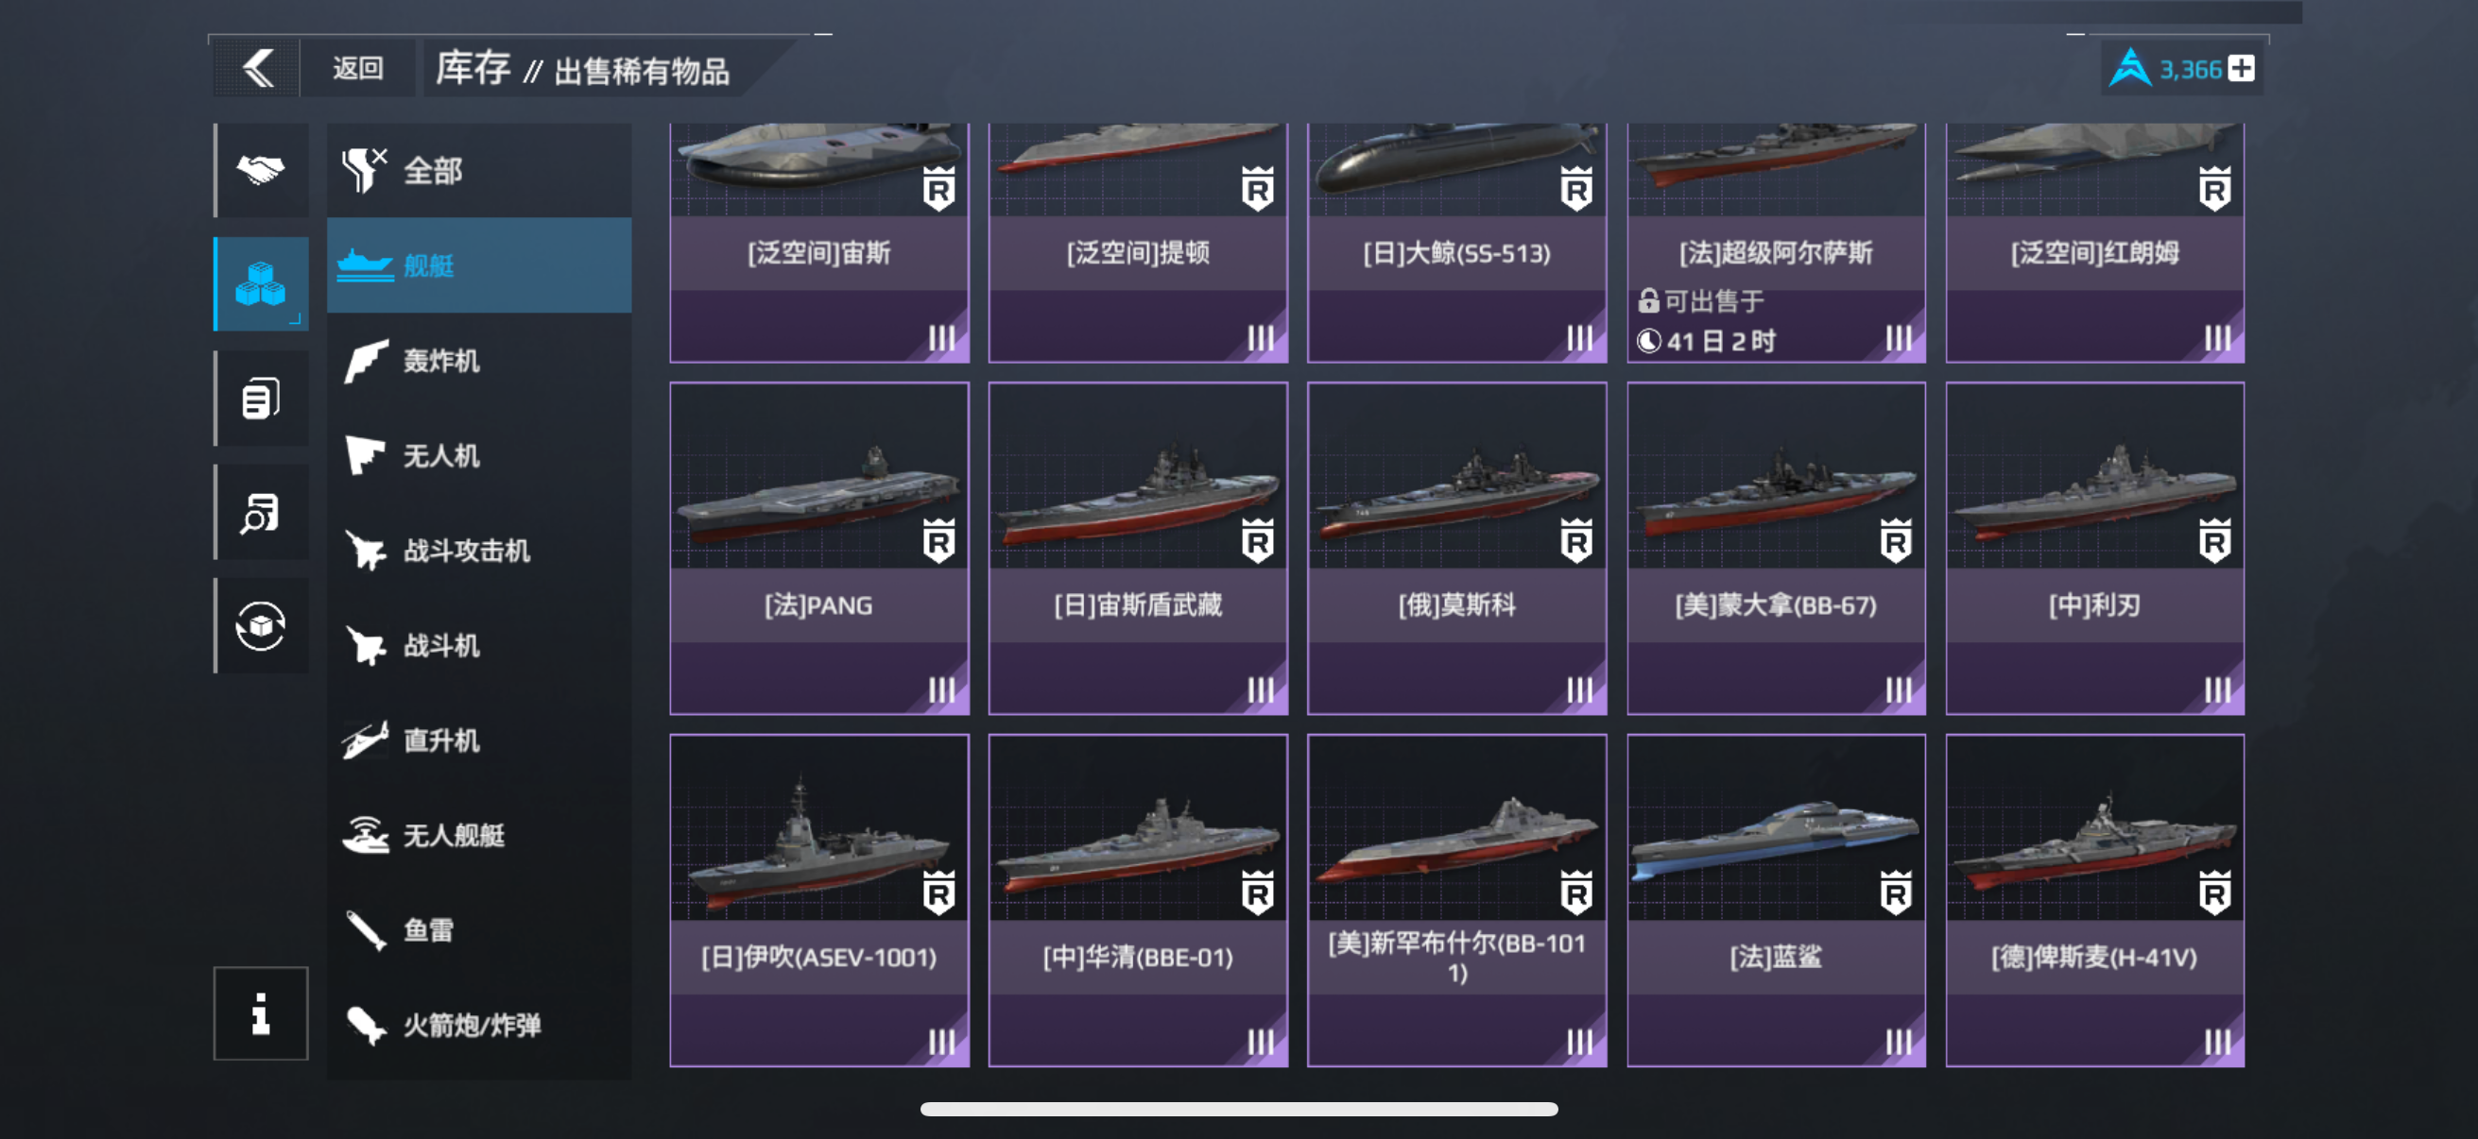
Task: Select the blue cubes inventory icon
Action: [261, 283]
